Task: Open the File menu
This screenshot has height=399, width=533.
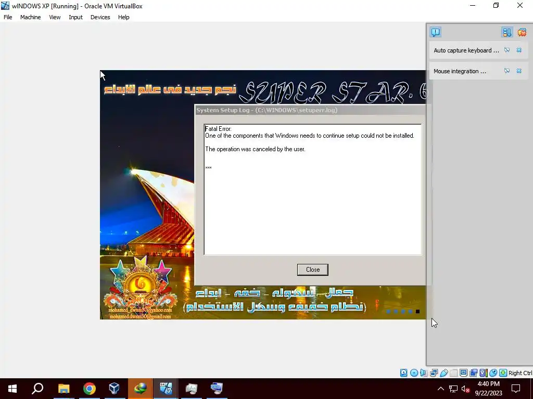Action: [x=8, y=17]
